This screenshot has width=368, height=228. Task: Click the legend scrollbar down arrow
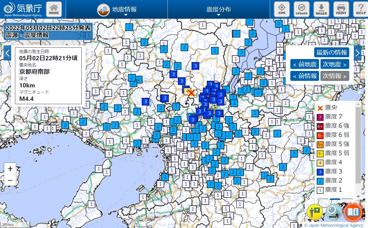pyautogui.click(x=358, y=196)
